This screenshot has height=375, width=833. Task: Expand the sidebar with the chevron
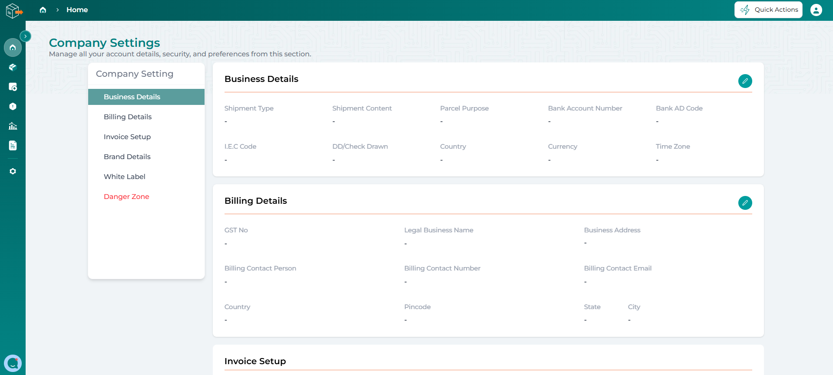tap(26, 36)
